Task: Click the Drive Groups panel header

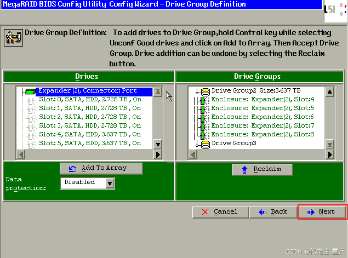Action: 259,77
